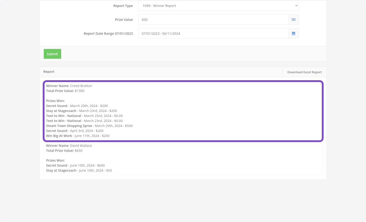Click the Report Type field label
This screenshot has height=222, width=366.
click(123, 6)
